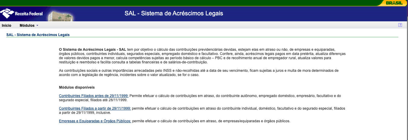This screenshot has width=408, height=140.
Task: Open the Módulos menu
Action: click(27, 26)
